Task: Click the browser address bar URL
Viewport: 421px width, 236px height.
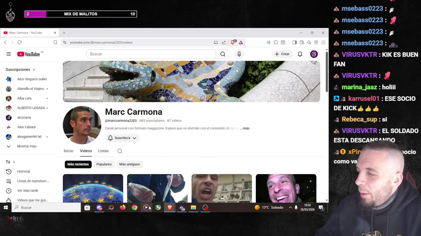Action: pyautogui.click(x=101, y=42)
